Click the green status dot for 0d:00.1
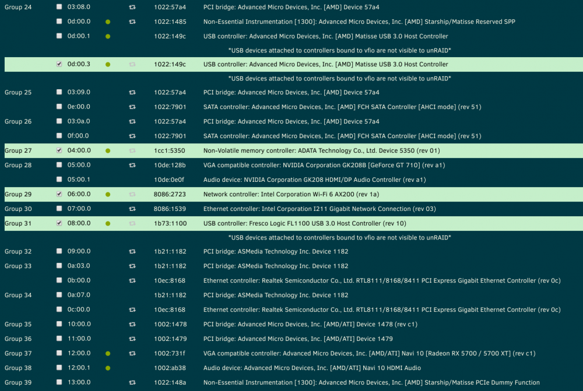This screenshot has height=391, width=583. point(108,37)
